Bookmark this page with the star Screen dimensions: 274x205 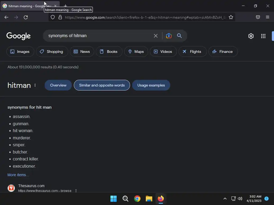[x=231, y=17]
